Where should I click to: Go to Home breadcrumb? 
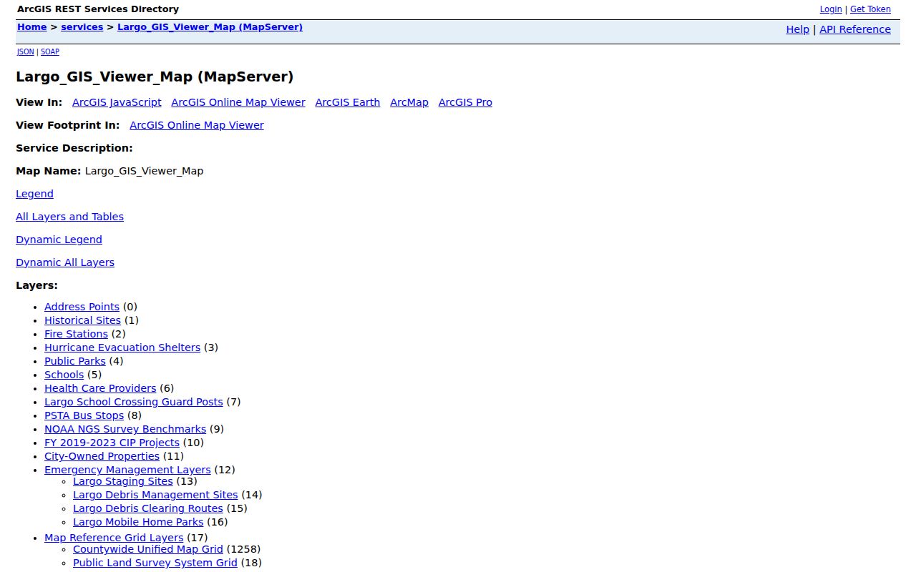(x=32, y=27)
